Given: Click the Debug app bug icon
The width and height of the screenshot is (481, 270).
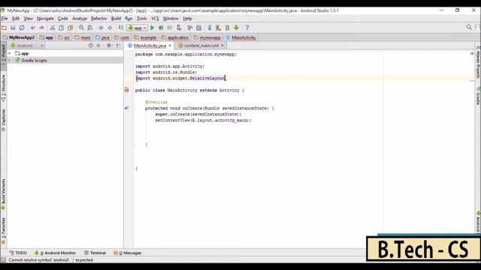Looking at the screenshot, I should 161,28.
